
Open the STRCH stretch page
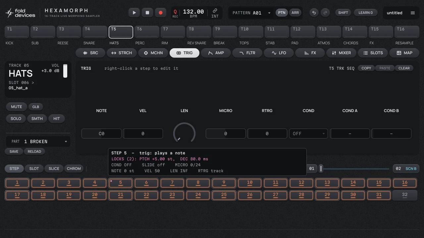(x=122, y=53)
